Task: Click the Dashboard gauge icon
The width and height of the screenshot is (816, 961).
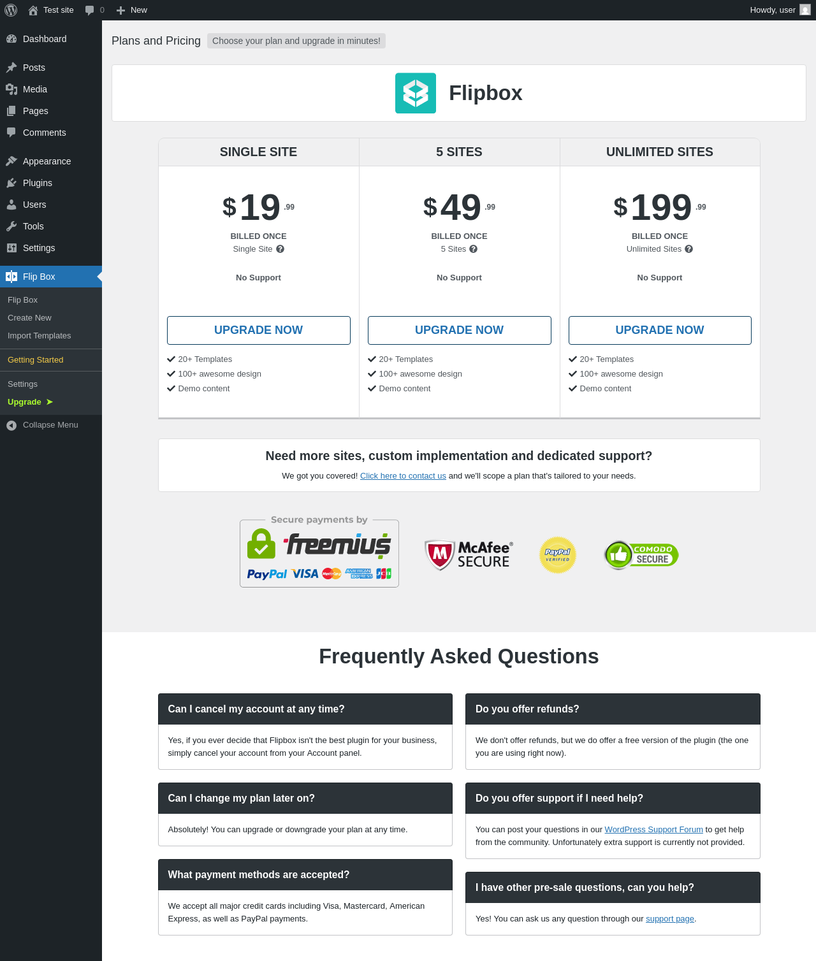Action: point(11,39)
